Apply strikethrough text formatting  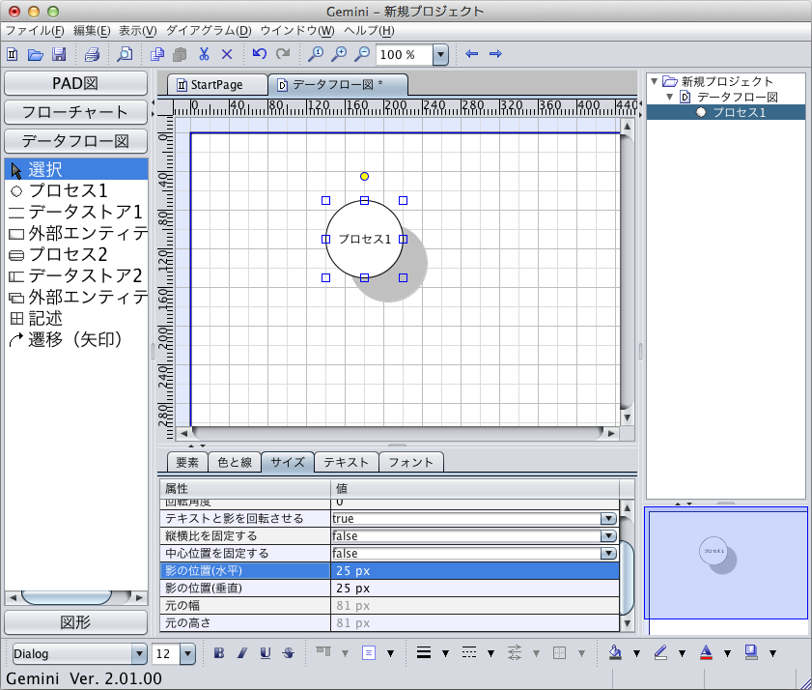click(x=289, y=653)
